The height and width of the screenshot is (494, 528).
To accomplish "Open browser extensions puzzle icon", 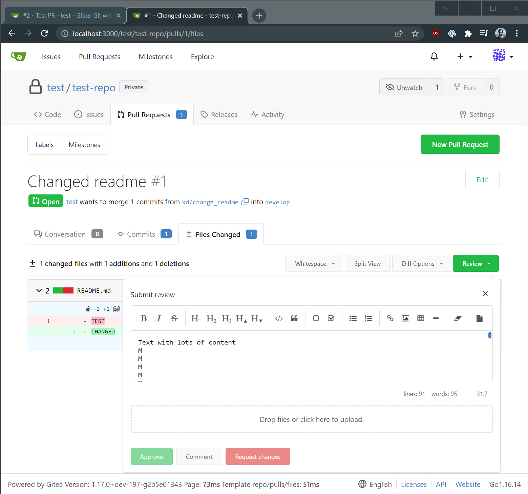I will coord(468,33).
